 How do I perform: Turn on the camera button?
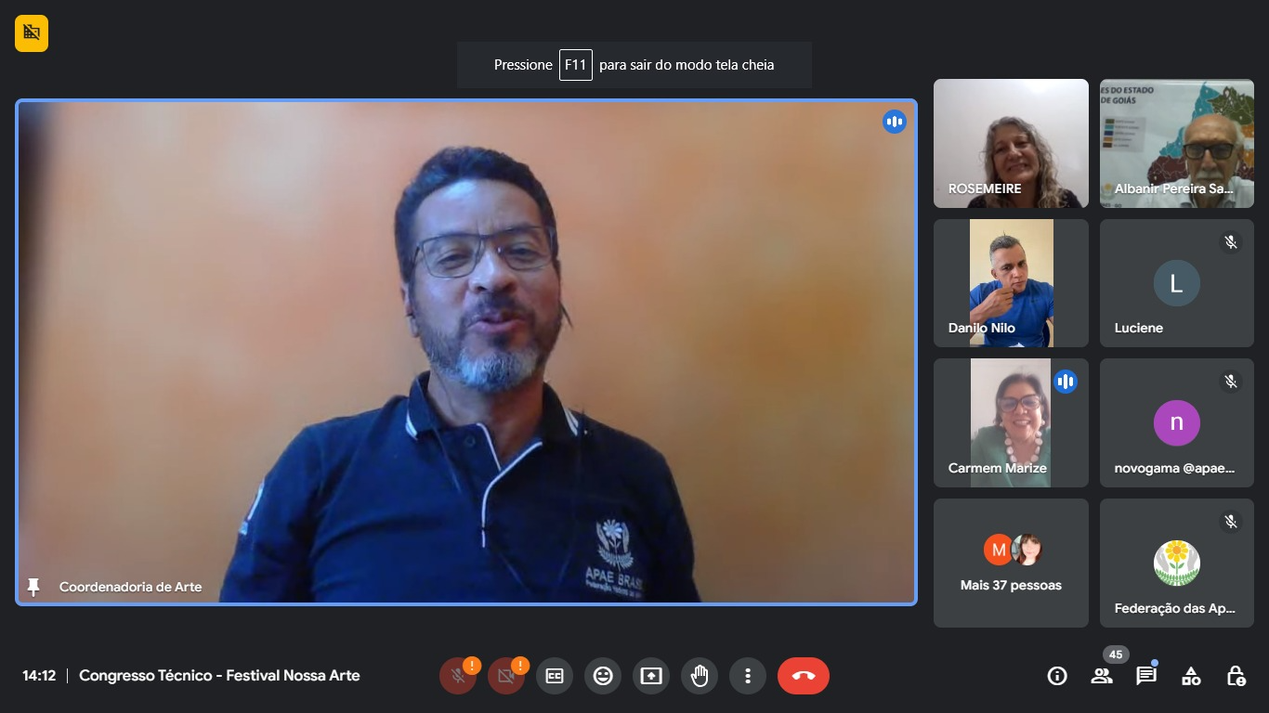[x=506, y=676]
